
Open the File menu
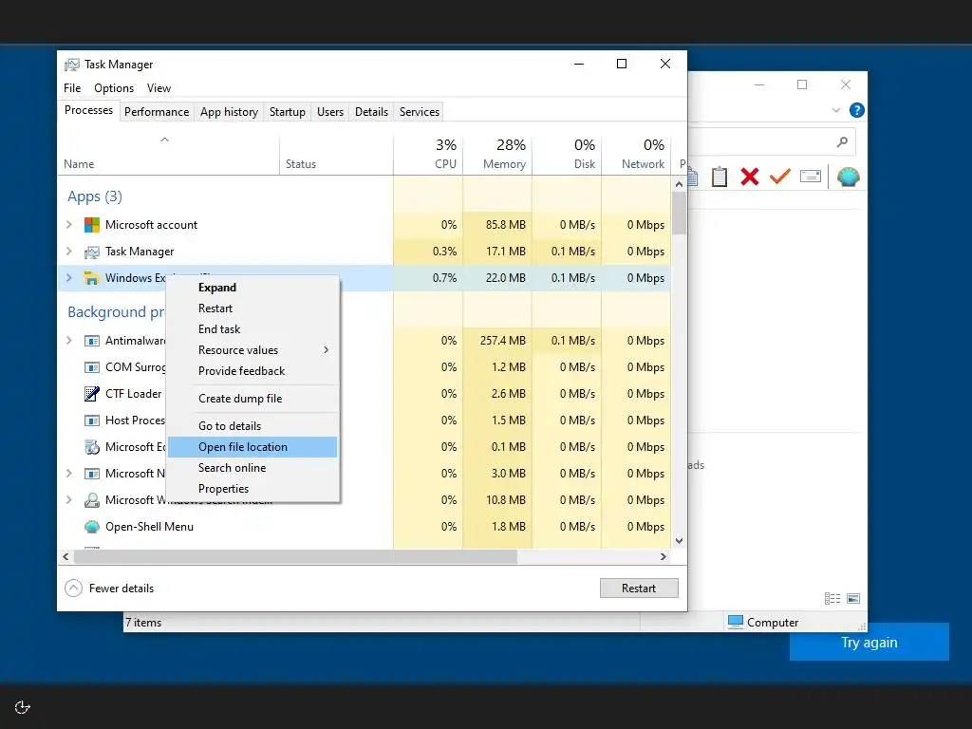(x=72, y=88)
